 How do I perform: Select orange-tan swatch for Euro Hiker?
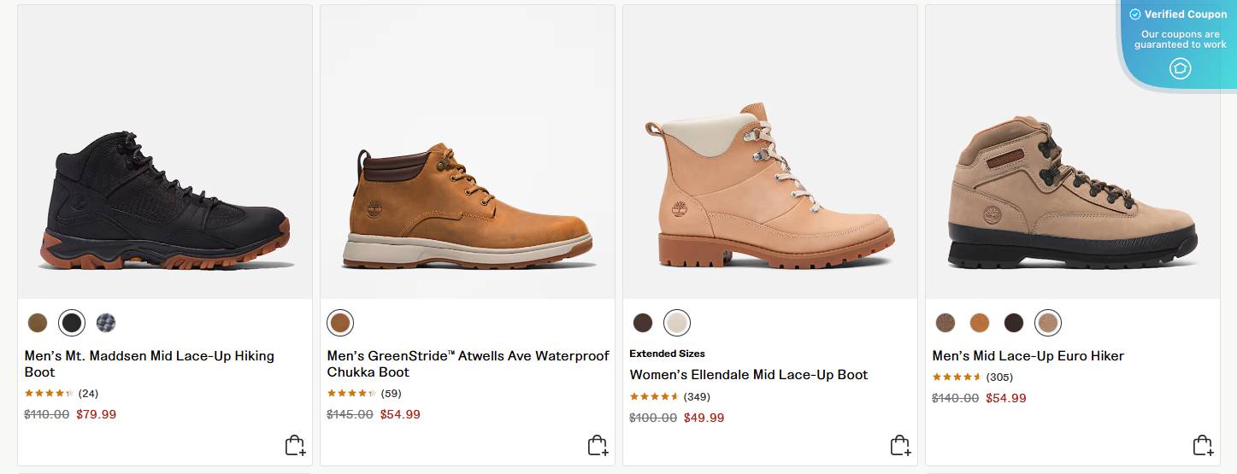(980, 323)
